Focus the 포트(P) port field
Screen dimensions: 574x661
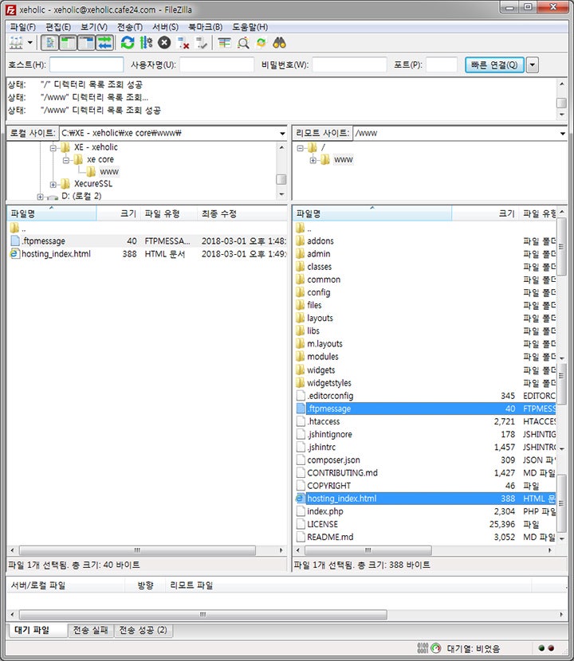tap(442, 65)
